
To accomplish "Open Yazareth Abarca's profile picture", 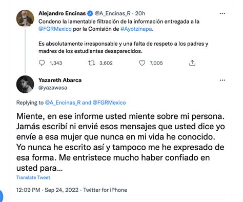I will click(25, 84).
